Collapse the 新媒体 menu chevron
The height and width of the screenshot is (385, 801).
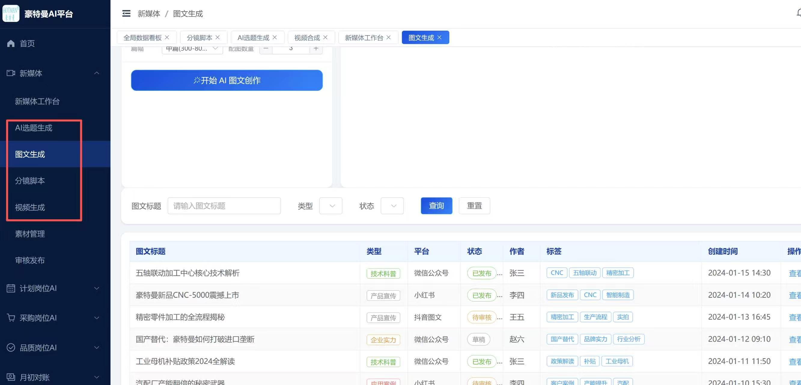pos(97,73)
